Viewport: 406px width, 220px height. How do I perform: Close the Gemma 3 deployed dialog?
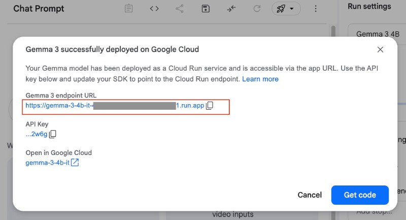380,49
